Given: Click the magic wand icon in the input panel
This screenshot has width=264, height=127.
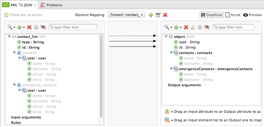Looking at the screenshot, I should (x=10, y=27).
